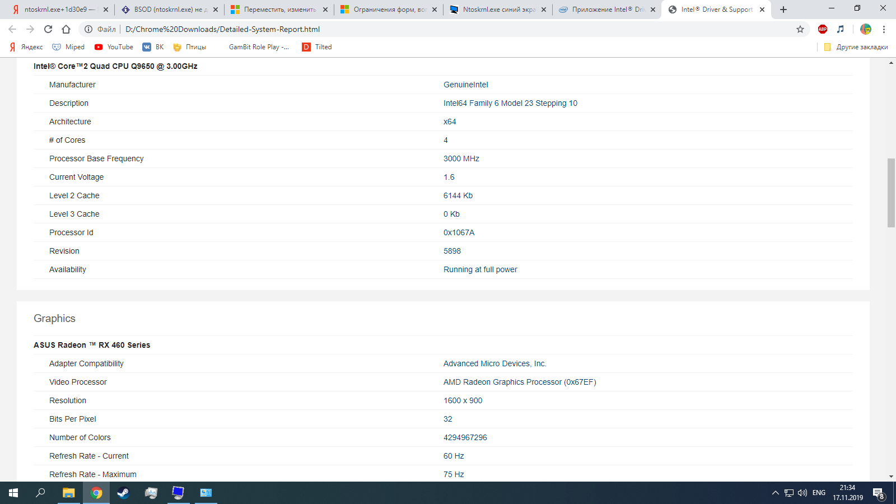Reload the current page

(x=48, y=29)
